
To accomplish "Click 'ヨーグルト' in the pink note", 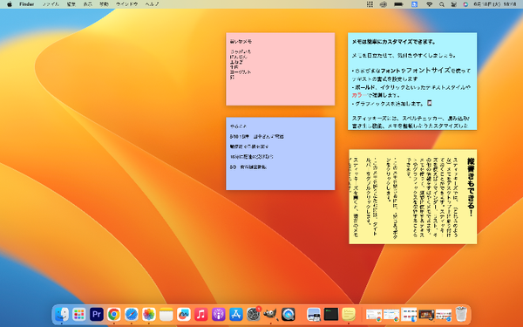I will [x=241, y=72].
